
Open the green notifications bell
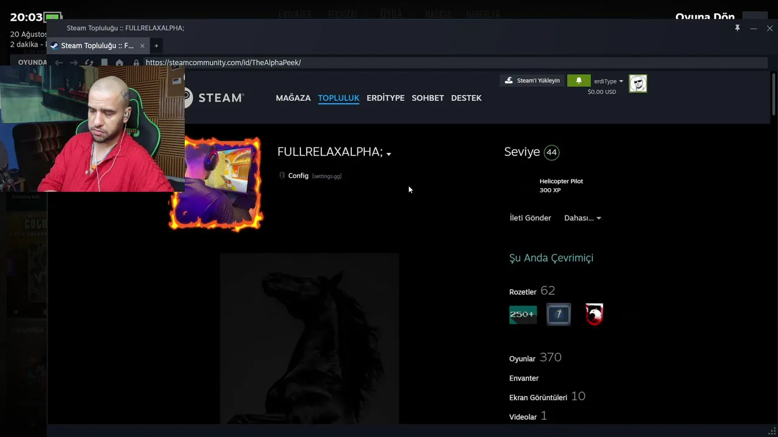point(579,81)
